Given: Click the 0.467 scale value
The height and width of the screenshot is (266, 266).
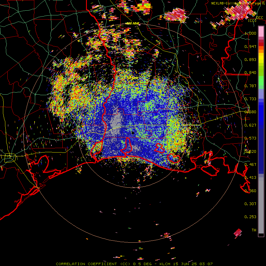Looking at the screenshot, I should (250, 165).
